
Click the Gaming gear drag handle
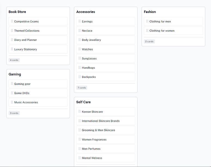click(12, 84)
